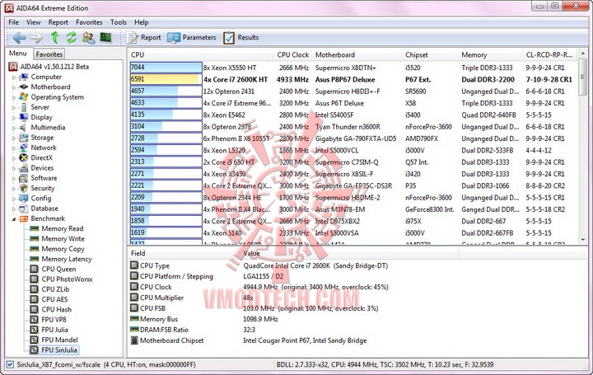Sort by Memory column header
This screenshot has width=593, height=375.
pos(490,55)
